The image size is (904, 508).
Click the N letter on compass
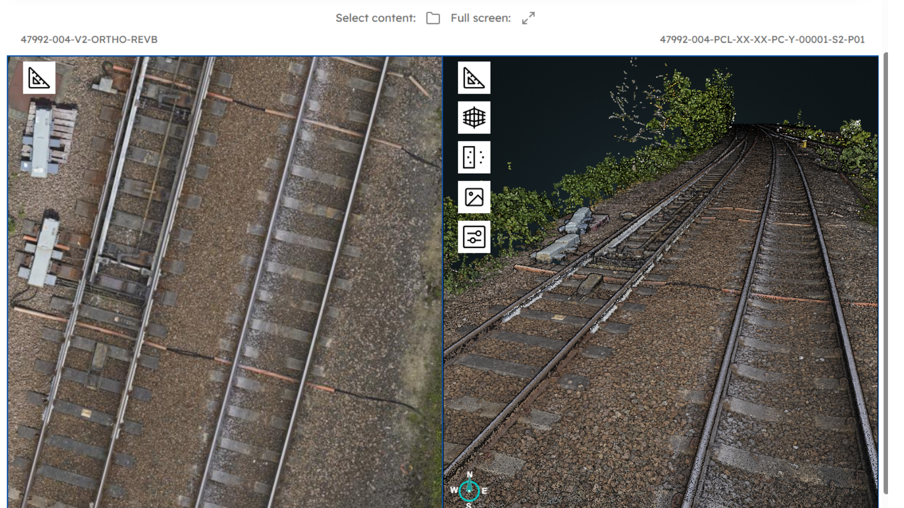(x=469, y=475)
